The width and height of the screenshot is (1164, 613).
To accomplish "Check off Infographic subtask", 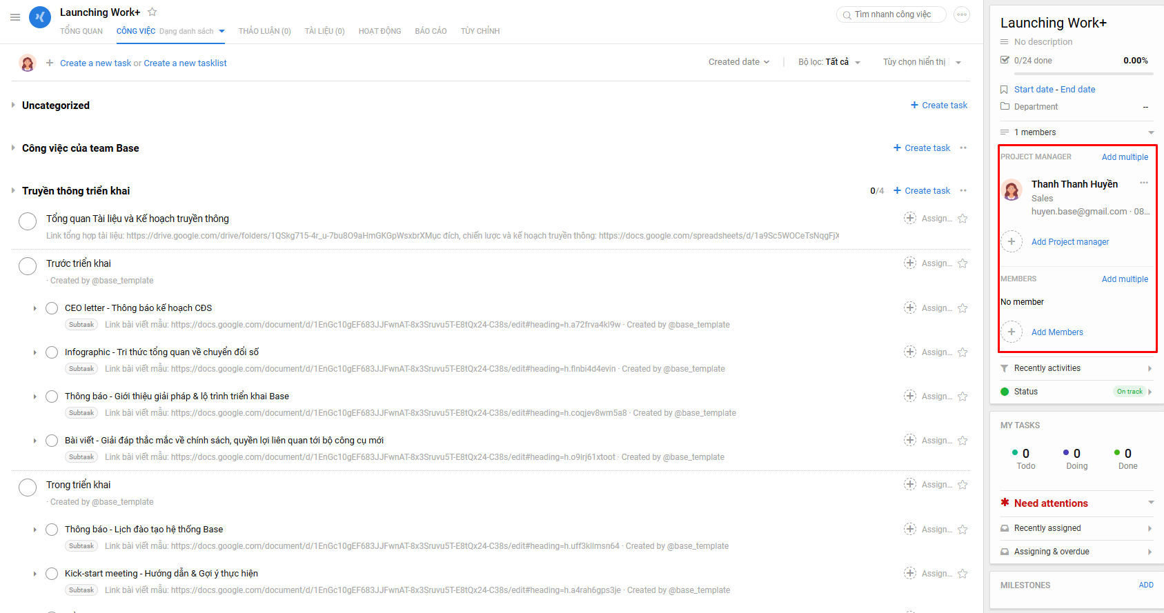I will 52,352.
